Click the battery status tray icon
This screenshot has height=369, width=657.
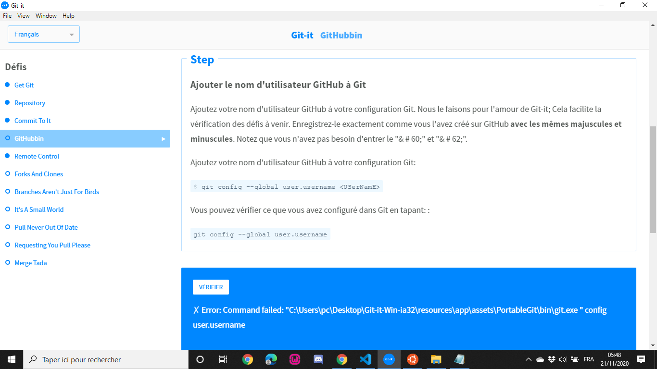pyautogui.click(x=575, y=359)
